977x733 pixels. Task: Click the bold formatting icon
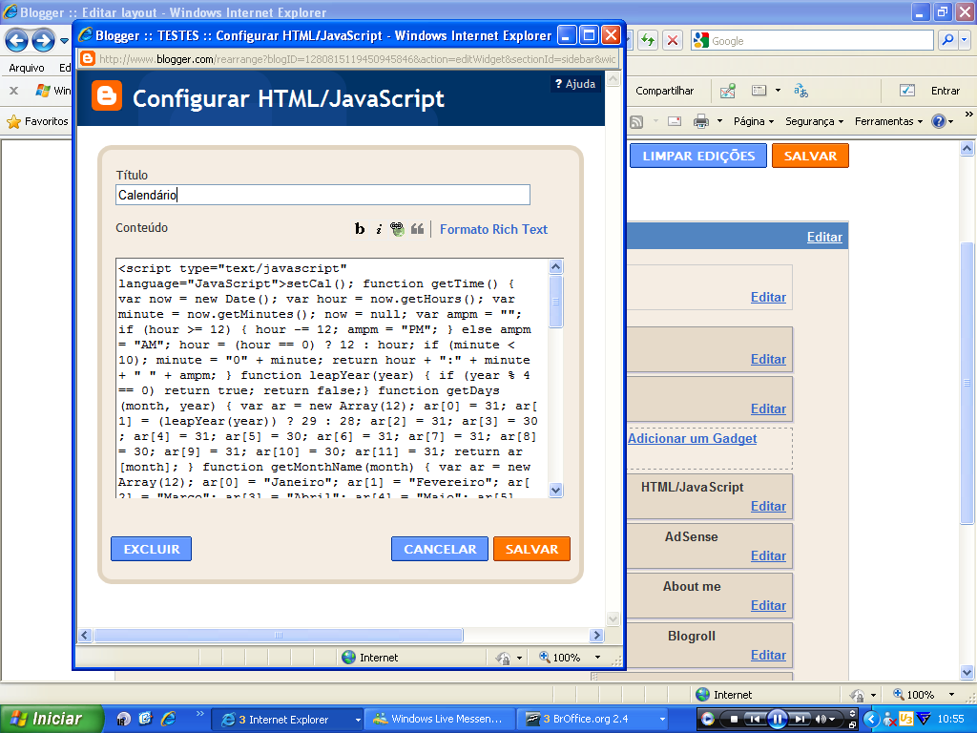(360, 229)
